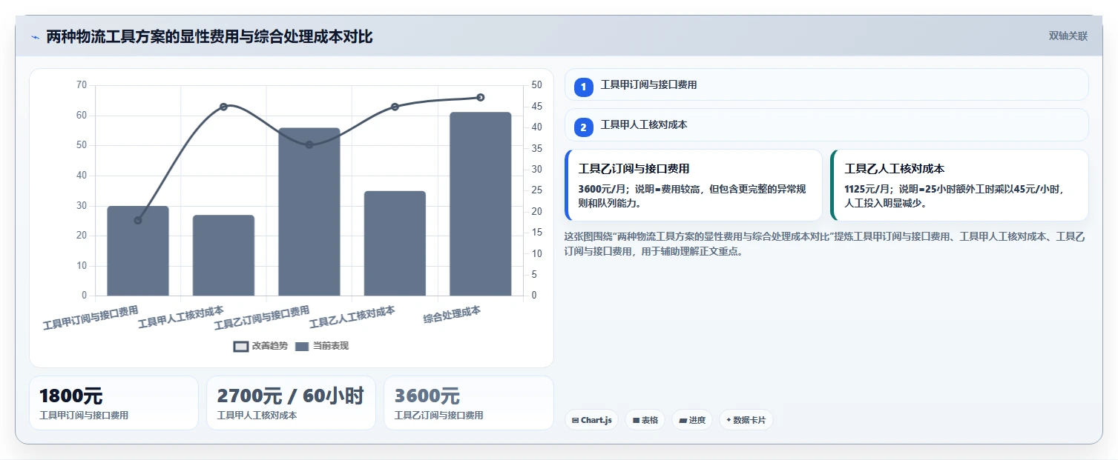This screenshot has height=460, width=1118.
Task: Click the 工具甲人工核对成本 bar in chart
Action: 223,256
